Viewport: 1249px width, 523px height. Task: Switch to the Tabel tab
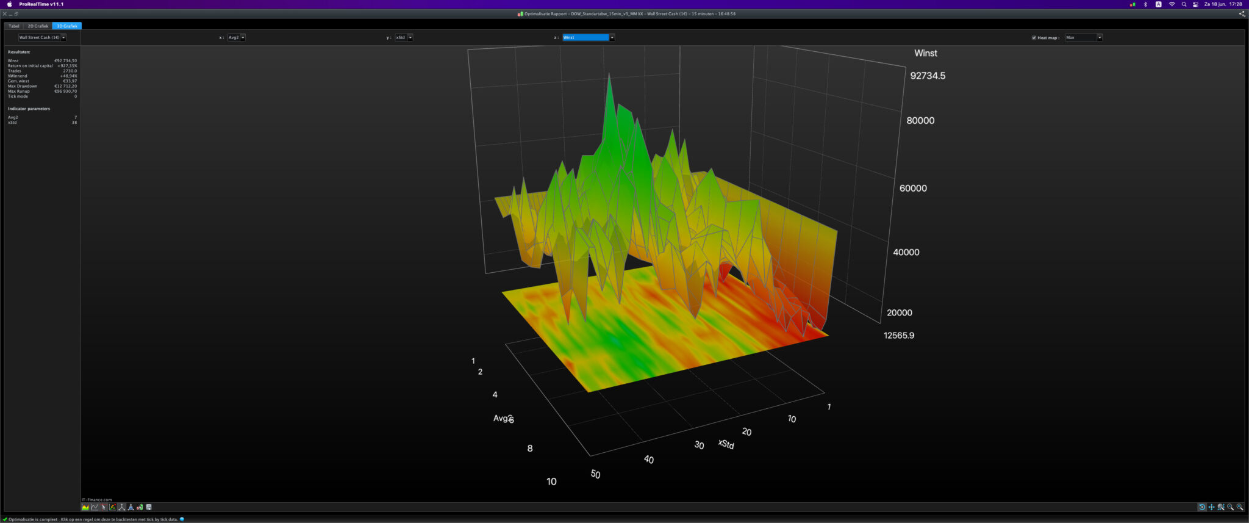click(13, 26)
